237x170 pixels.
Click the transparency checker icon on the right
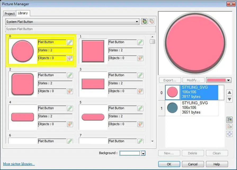coord(229,134)
